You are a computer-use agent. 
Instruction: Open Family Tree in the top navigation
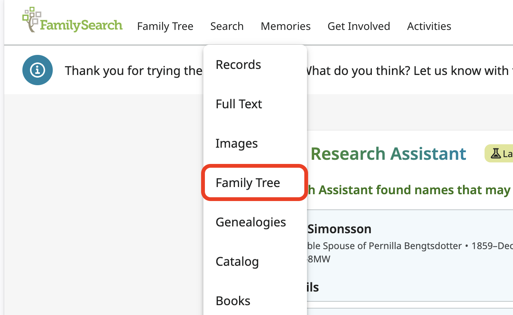165,26
